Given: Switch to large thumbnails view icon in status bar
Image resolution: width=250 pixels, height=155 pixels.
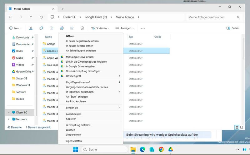Looking at the screenshot, I should click(x=242, y=127).
